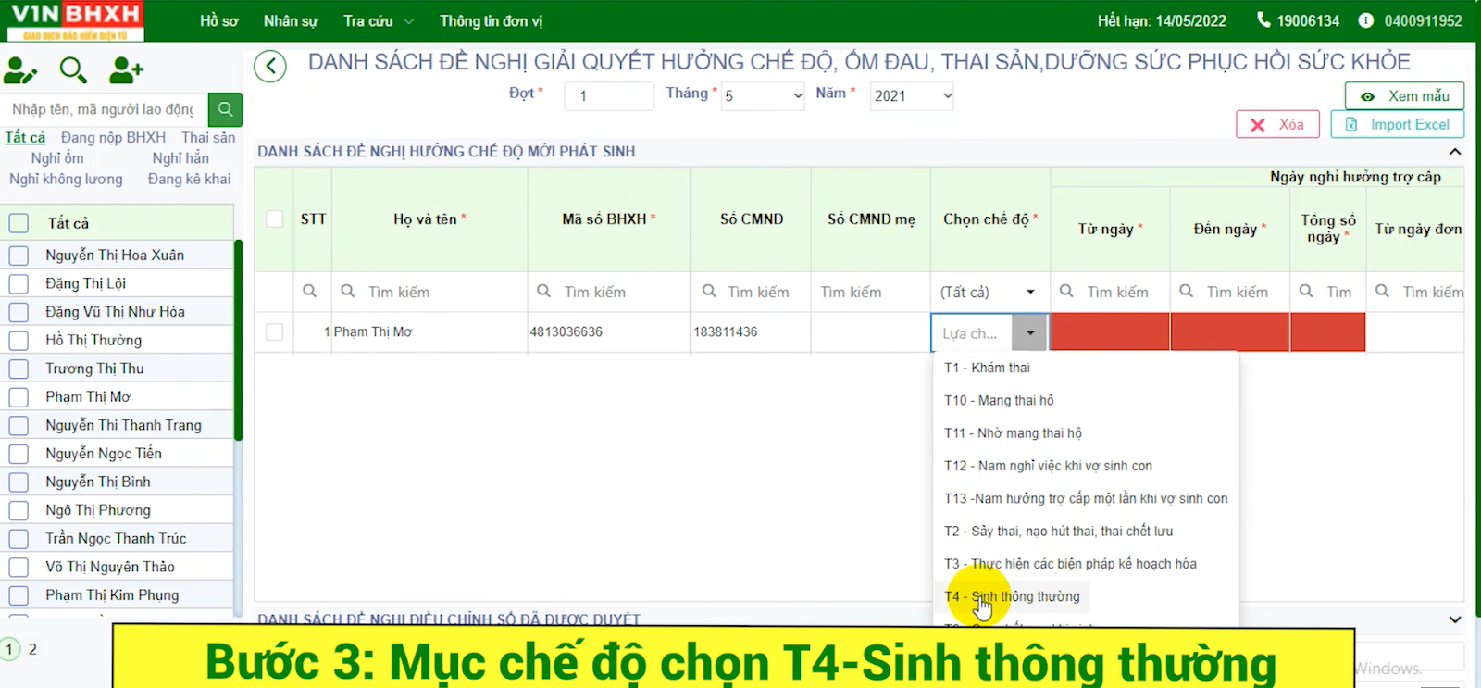Screen dimensions: 1481x688
Task: Expand the điều chỉnh số đã được duyệt section
Action: coord(1455,619)
